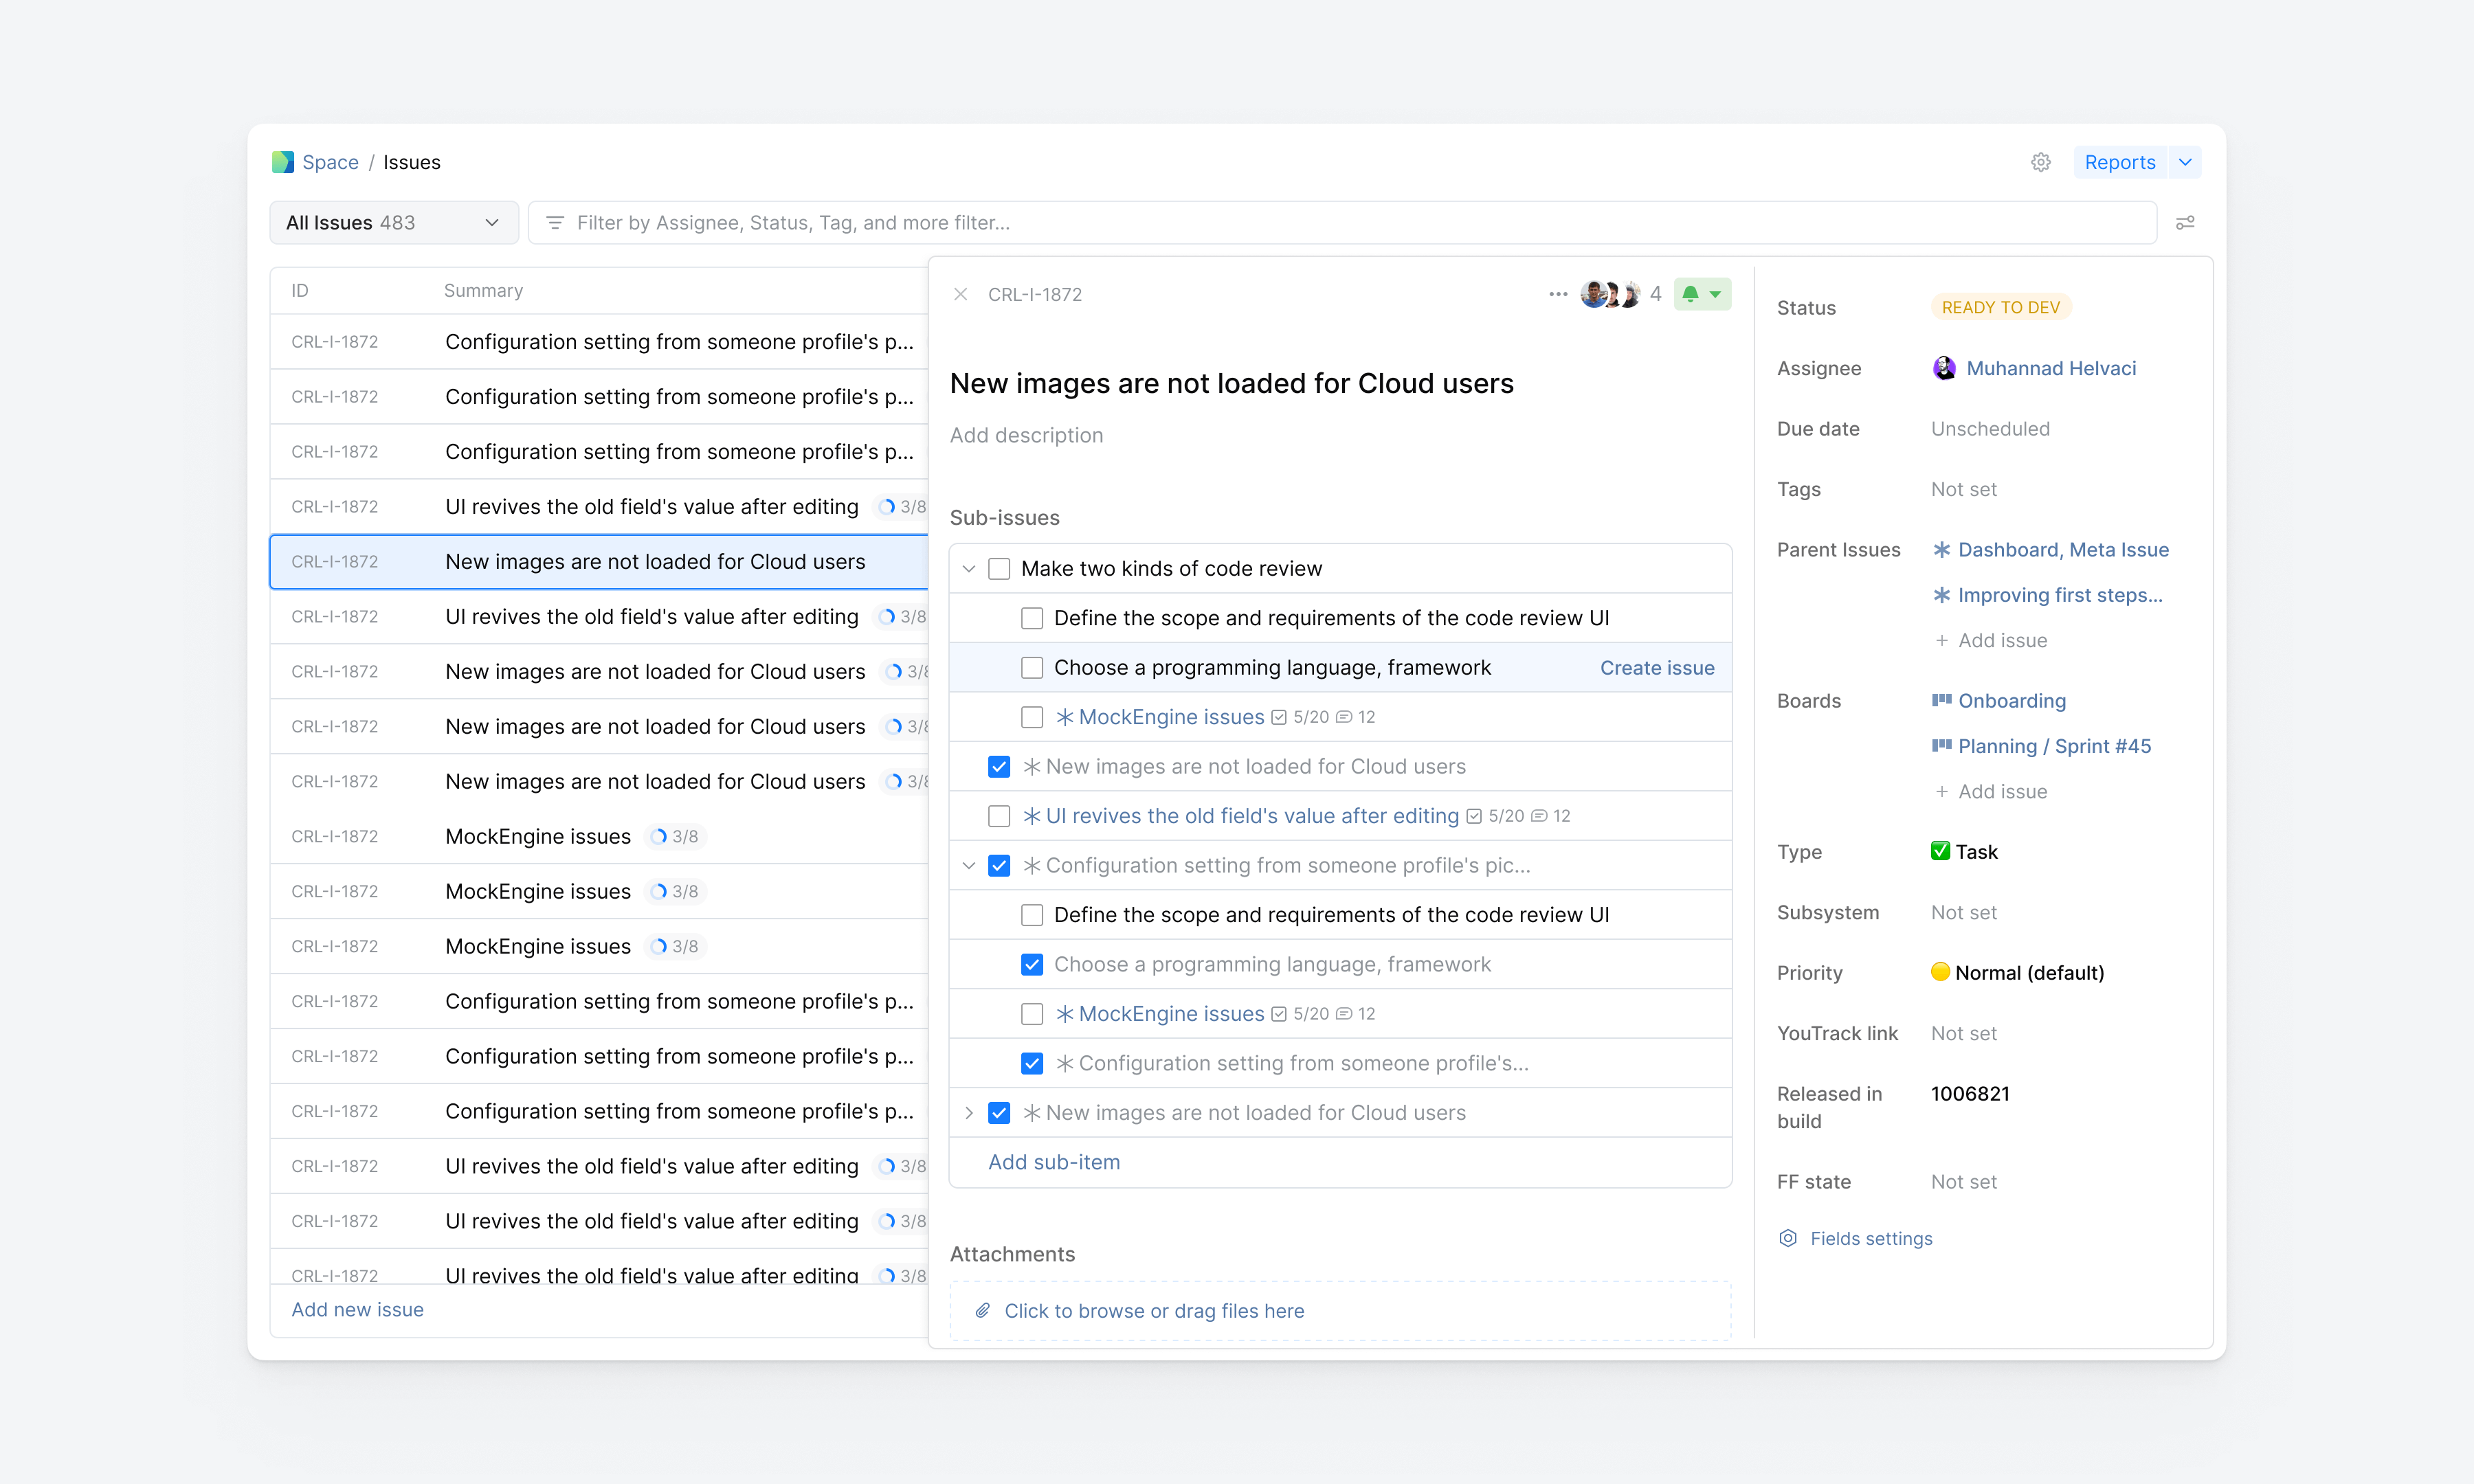Image resolution: width=2474 pixels, height=1484 pixels.
Task: Click the yellow Normal priority indicator
Action: (x=1940, y=972)
